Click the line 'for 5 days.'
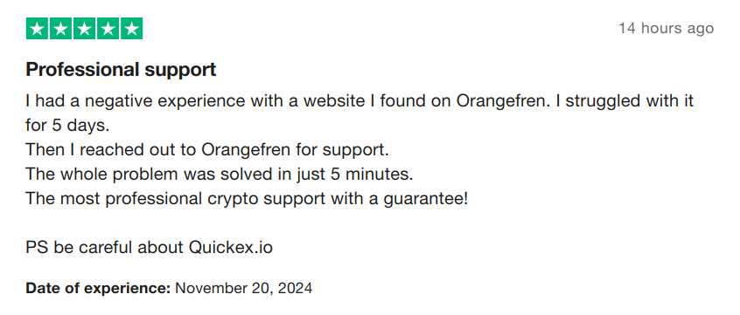The image size is (740, 315). click(67, 126)
